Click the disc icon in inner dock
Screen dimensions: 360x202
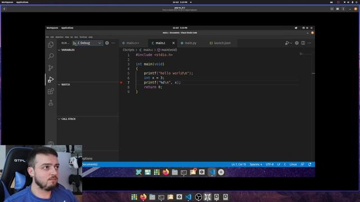(221, 172)
